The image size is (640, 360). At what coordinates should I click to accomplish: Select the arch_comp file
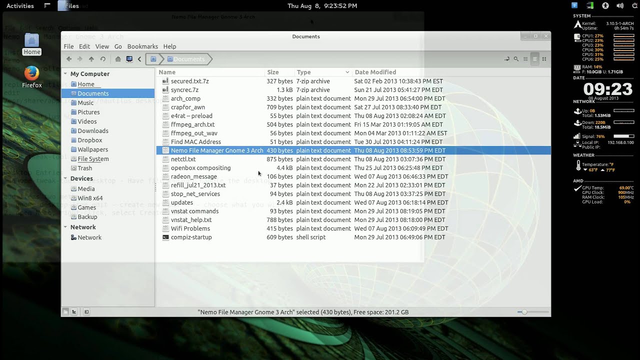(185, 98)
